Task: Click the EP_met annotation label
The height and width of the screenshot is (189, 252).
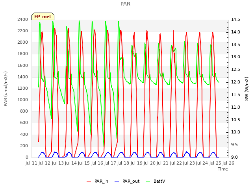Action: point(43,17)
